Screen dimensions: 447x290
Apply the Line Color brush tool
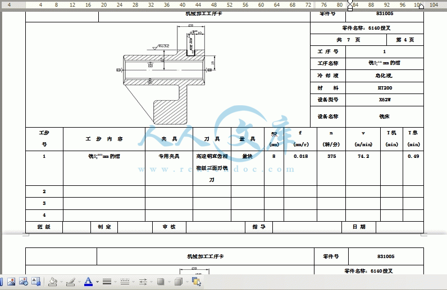[70, 282]
